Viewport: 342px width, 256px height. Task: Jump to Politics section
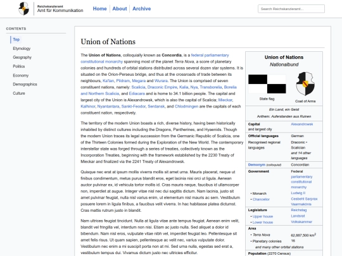19,66
